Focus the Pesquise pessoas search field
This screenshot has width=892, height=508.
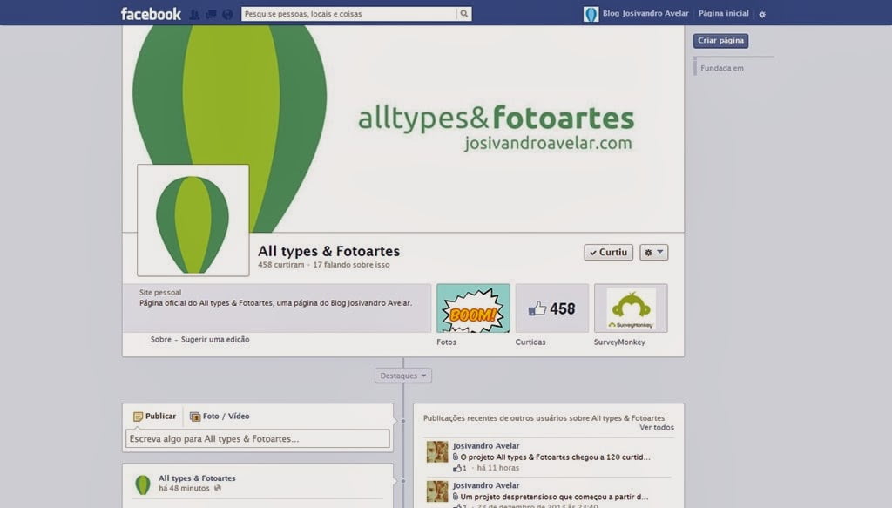(x=348, y=14)
